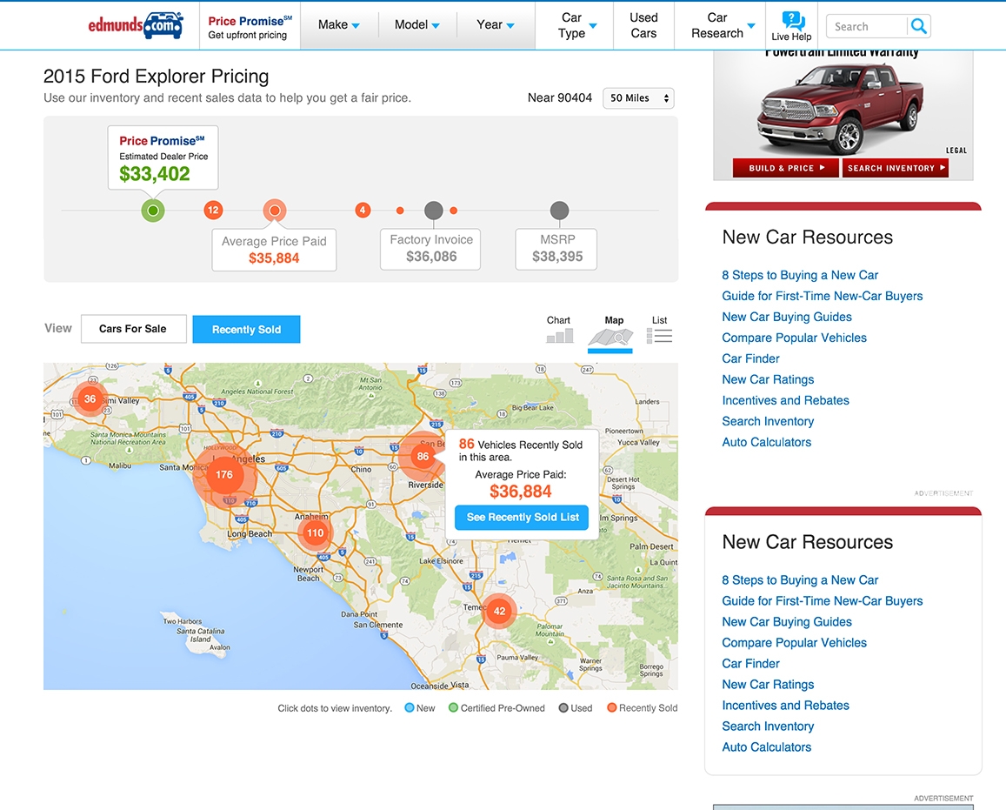Open second Car Finder link

(x=750, y=663)
